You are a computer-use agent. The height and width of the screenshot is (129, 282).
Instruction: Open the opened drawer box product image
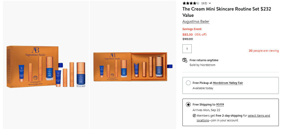(133, 65)
